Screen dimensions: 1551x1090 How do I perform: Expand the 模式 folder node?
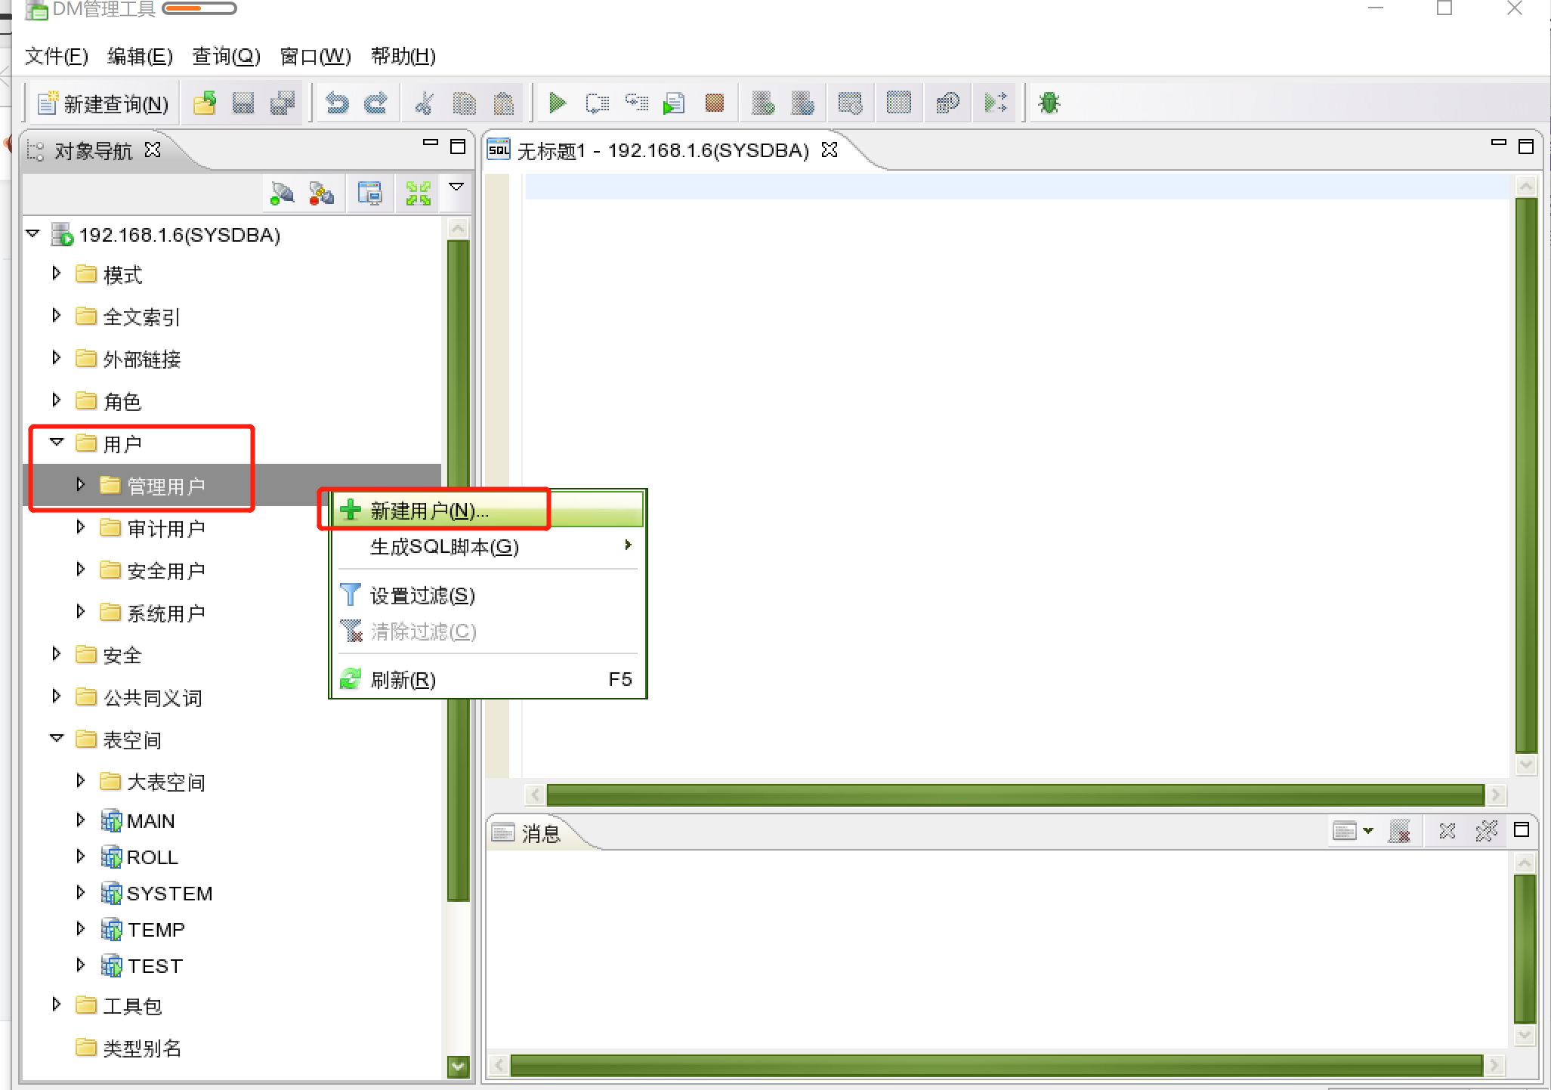(57, 273)
